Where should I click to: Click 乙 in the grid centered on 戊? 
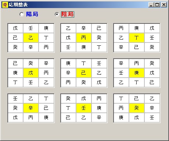tap(46, 82)
